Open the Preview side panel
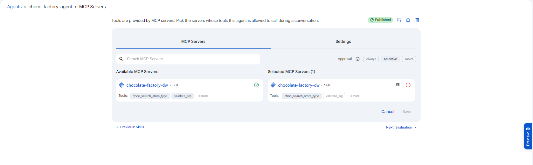 coord(528,136)
